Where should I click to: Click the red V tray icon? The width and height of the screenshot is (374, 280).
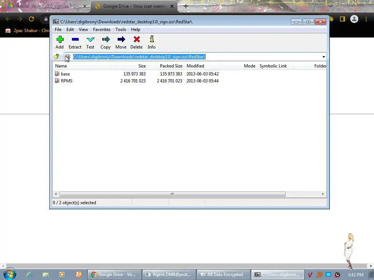[x=310, y=275]
